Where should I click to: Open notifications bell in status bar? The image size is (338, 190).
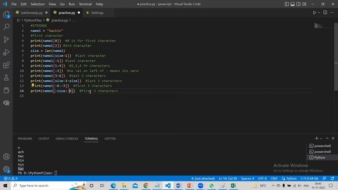332,178
